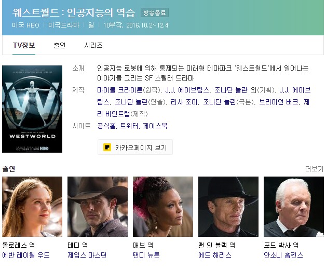
Task: Open the 제임스 마스던 actor link
Action: pyautogui.click(x=87, y=255)
